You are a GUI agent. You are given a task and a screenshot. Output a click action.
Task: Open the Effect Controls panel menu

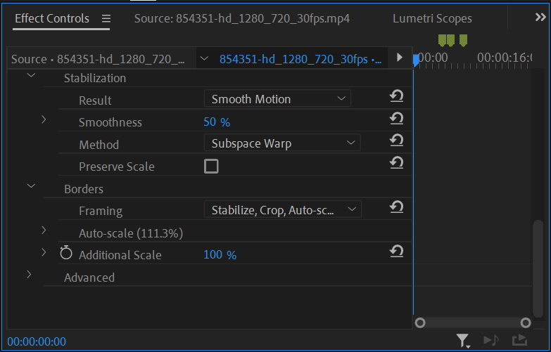click(106, 18)
